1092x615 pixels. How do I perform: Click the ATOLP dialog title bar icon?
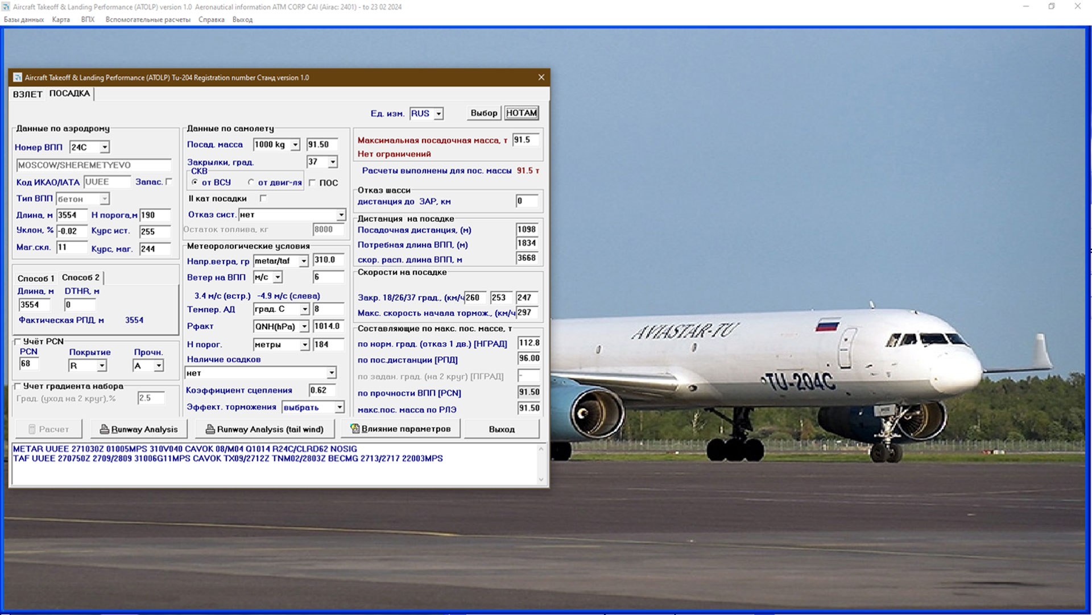click(x=18, y=77)
